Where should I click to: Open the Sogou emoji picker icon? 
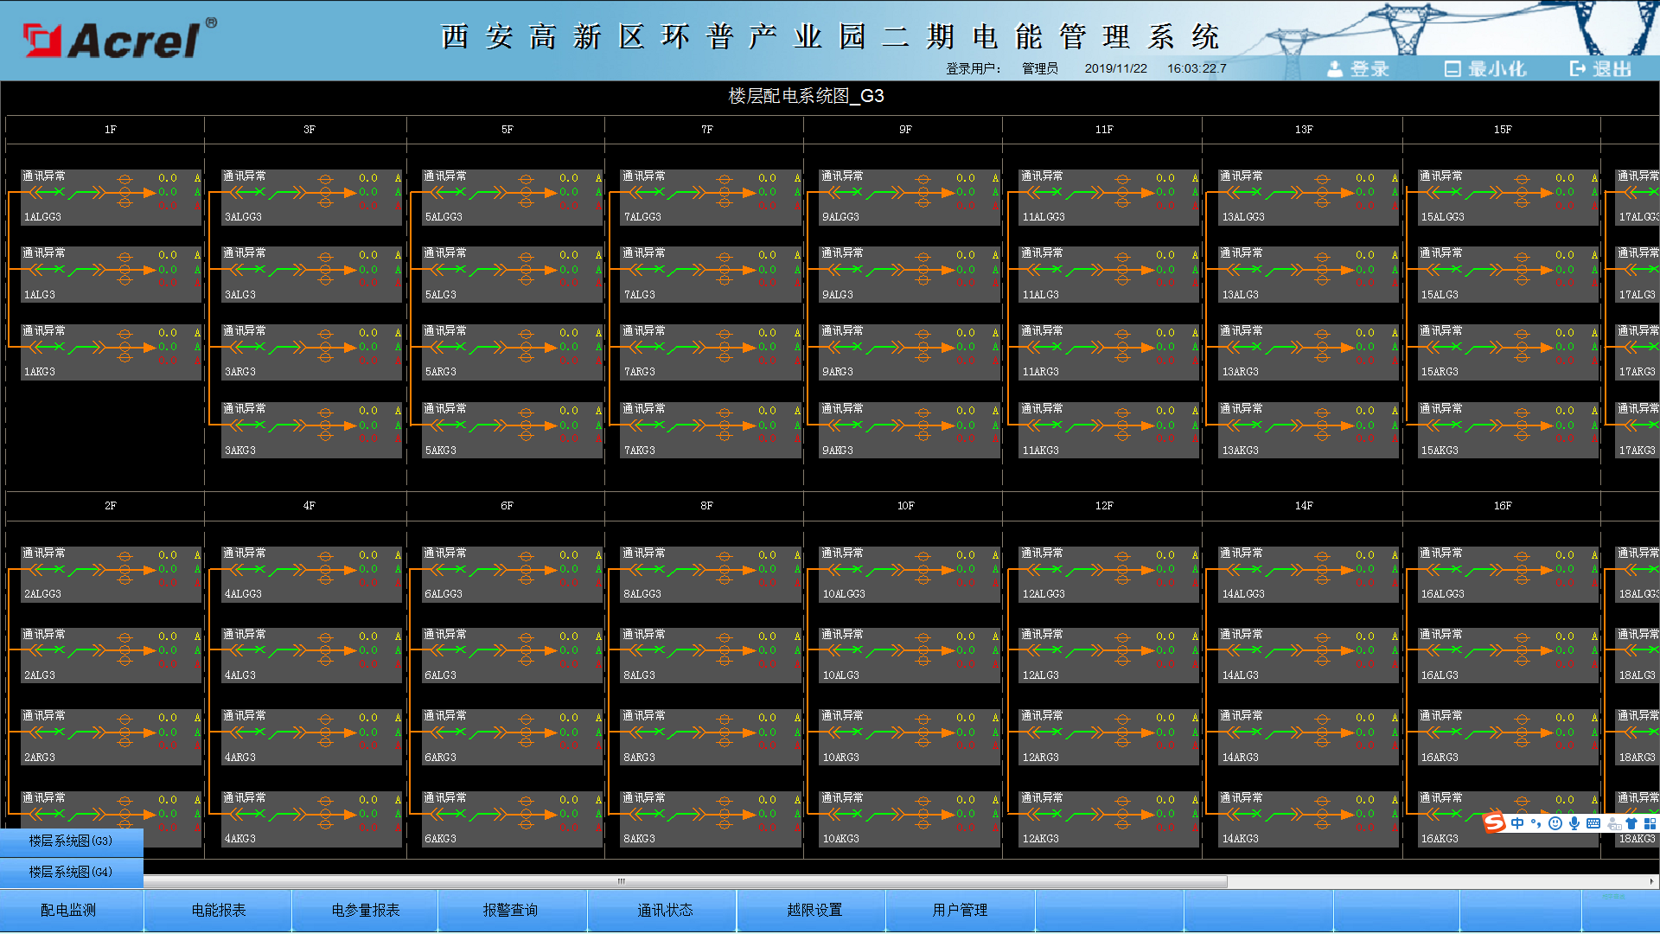(1555, 822)
